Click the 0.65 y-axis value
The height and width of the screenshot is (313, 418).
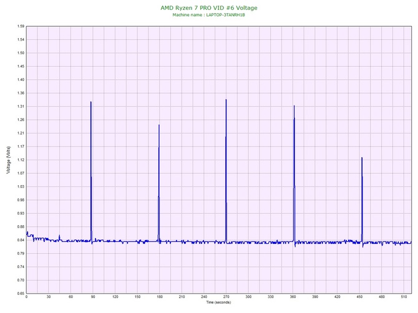[21, 293]
